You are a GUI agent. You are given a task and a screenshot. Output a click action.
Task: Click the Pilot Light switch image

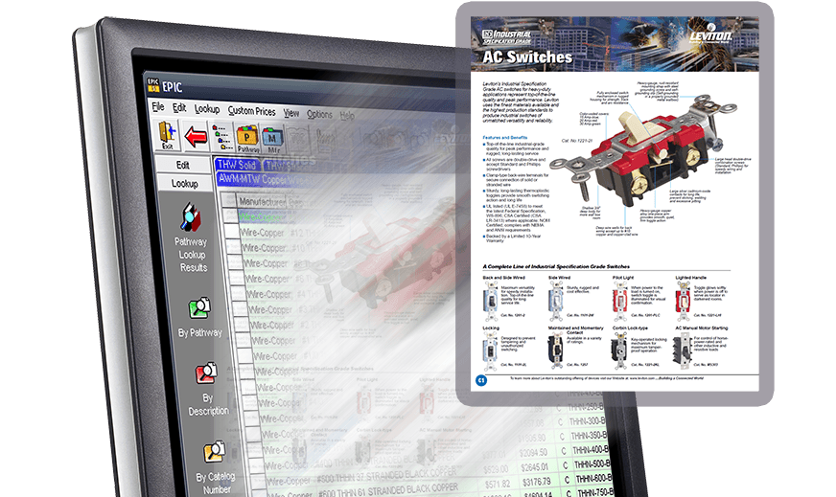coord(619,301)
